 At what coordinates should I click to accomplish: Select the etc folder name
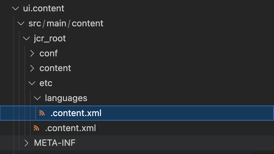(x=46, y=83)
